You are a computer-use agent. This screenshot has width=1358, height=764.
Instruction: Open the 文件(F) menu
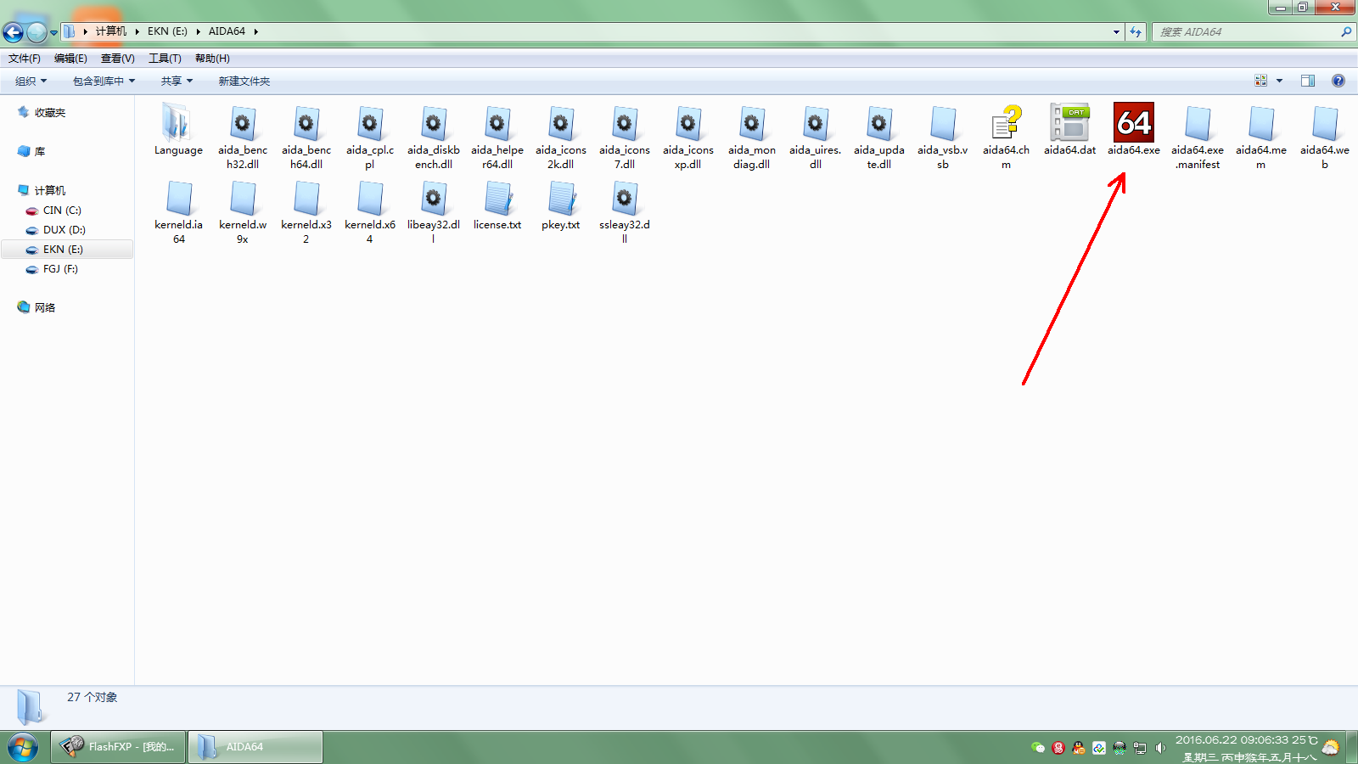coord(25,59)
